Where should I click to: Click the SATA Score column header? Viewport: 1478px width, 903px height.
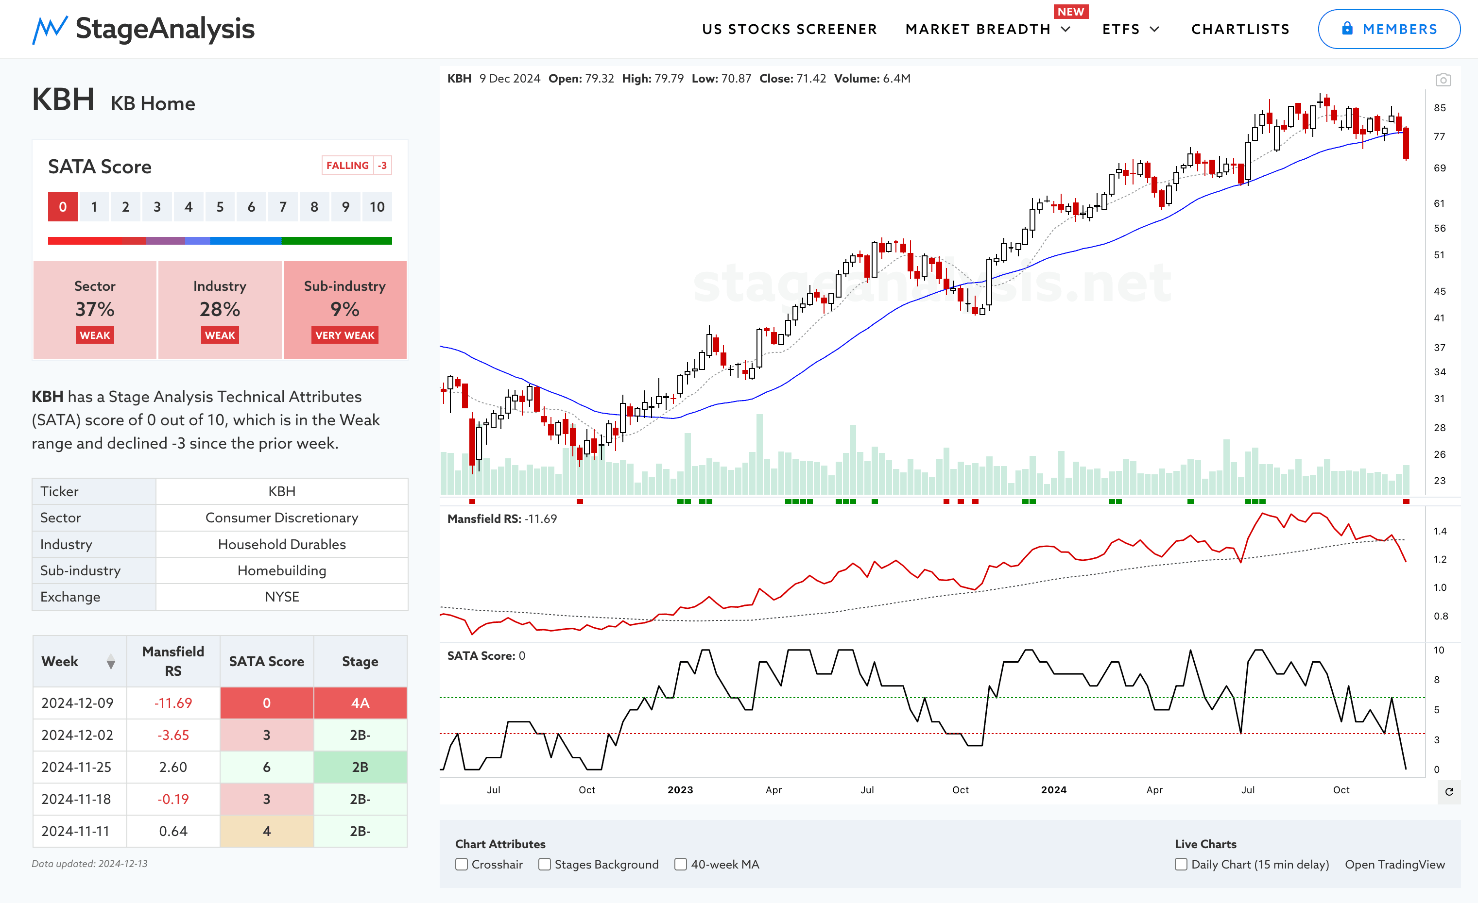coord(266,661)
